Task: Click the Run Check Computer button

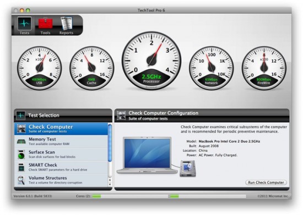Action: [x=266, y=183]
